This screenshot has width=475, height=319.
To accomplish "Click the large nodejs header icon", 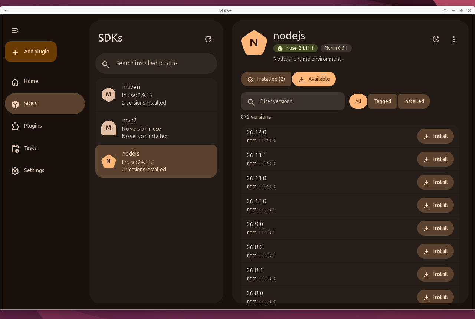I will (254, 43).
